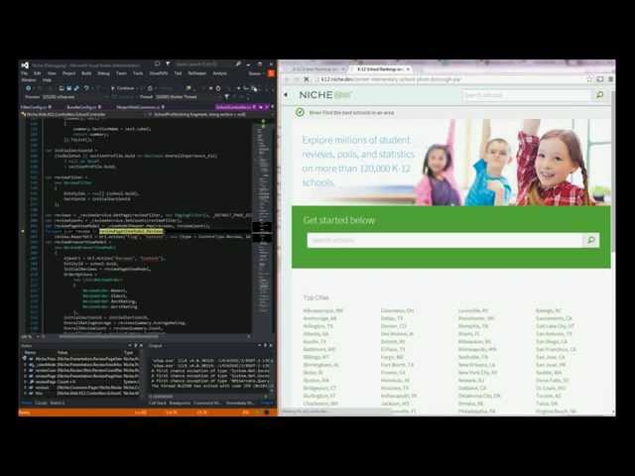Open the Project menu in Visual Studio
Screen dimensions: 635x476
point(68,73)
